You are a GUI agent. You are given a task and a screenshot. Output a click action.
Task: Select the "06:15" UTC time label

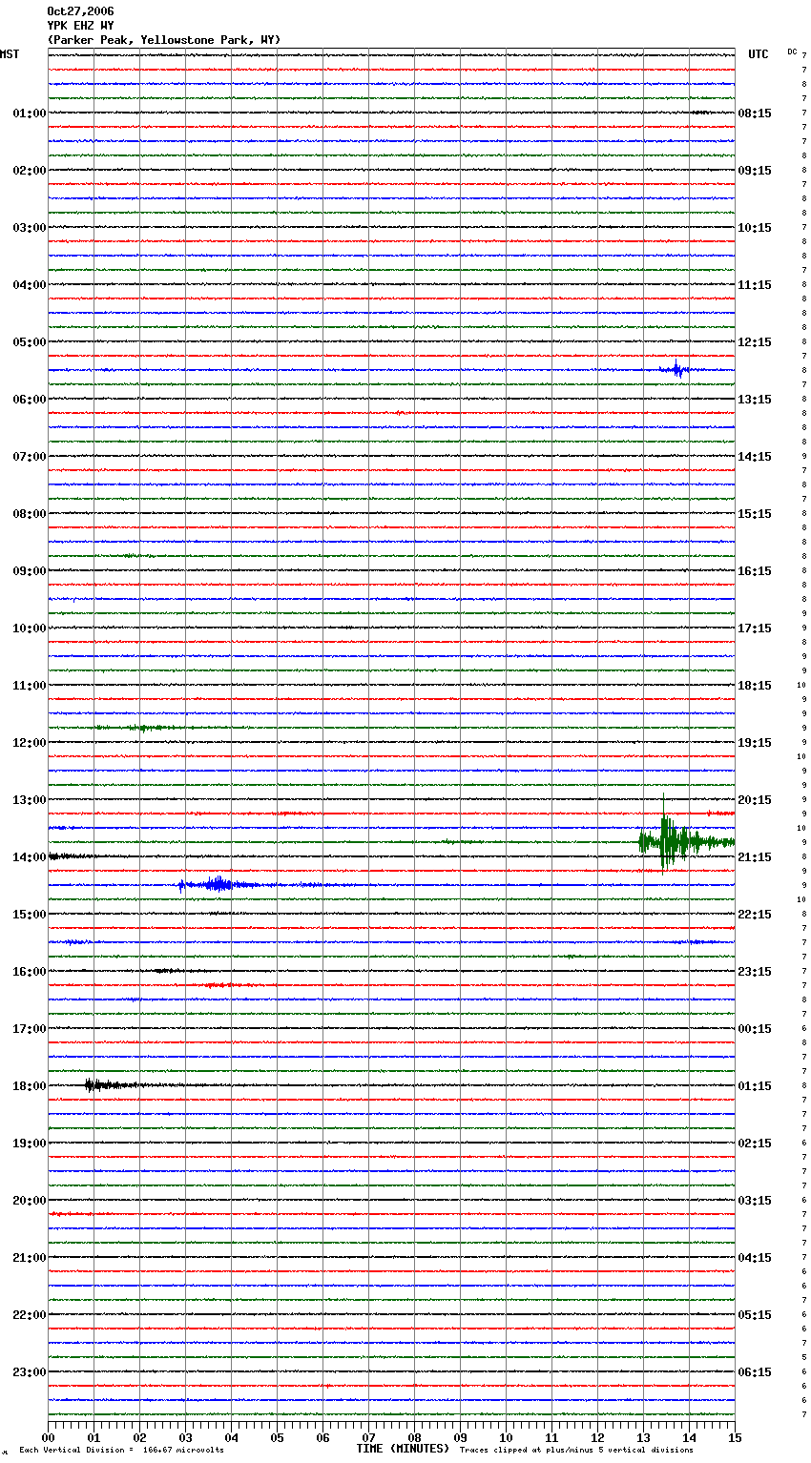pyautogui.click(x=755, y=1372)
